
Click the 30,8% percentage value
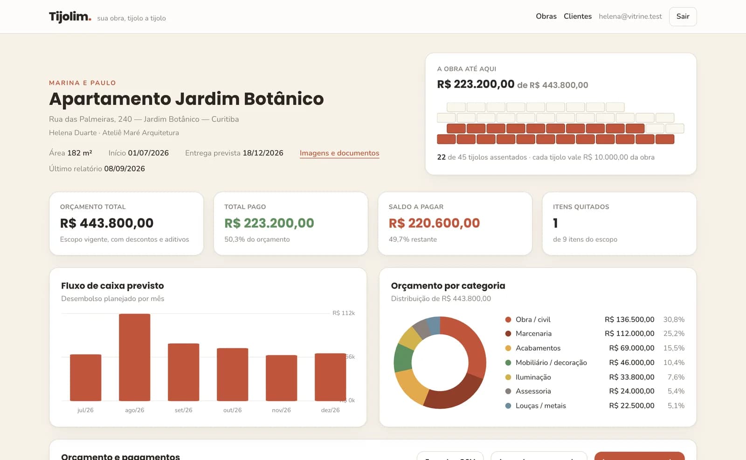tap(674, 319)
